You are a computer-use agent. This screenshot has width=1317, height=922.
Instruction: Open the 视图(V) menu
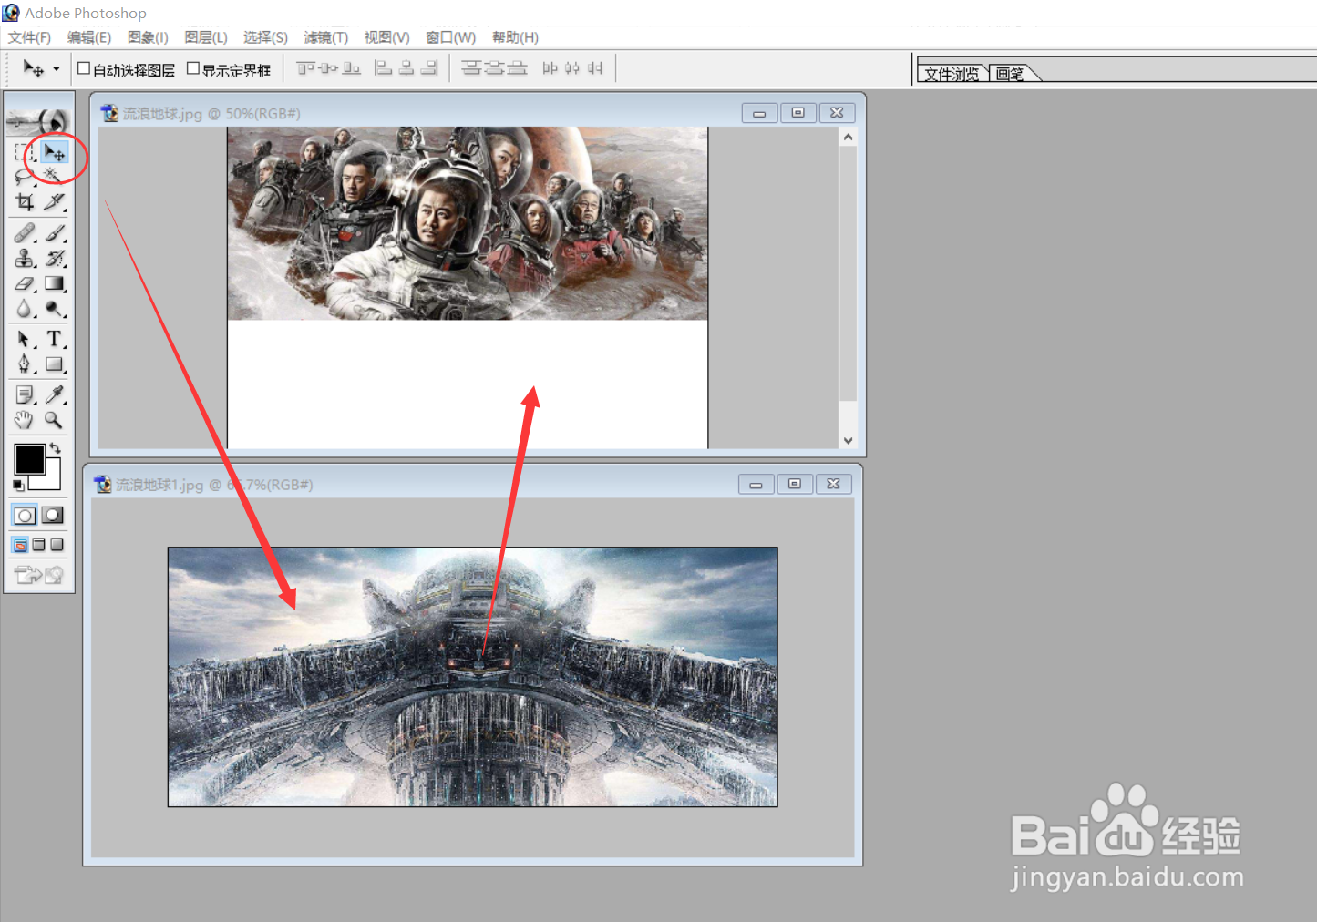click(x=386, y=37)
